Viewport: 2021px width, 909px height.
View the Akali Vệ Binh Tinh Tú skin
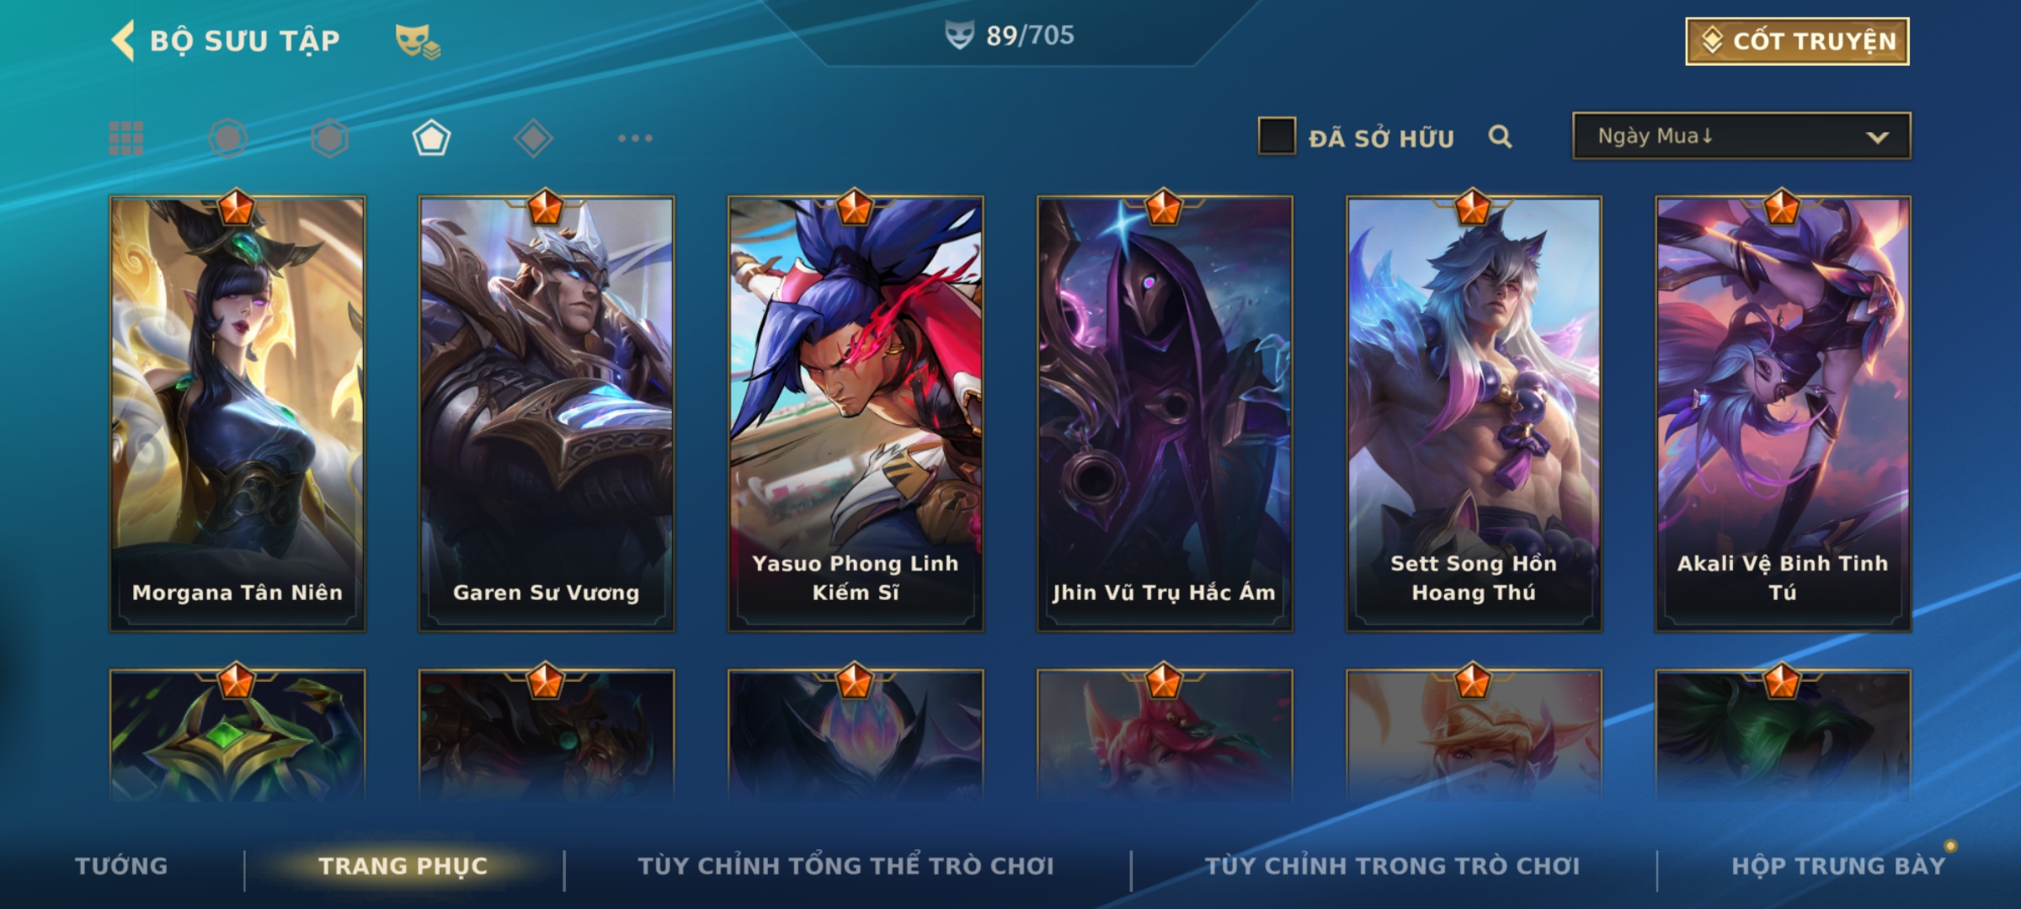1783,414
